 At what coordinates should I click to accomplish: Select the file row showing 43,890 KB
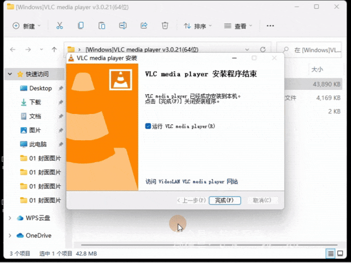coord(313,84)
